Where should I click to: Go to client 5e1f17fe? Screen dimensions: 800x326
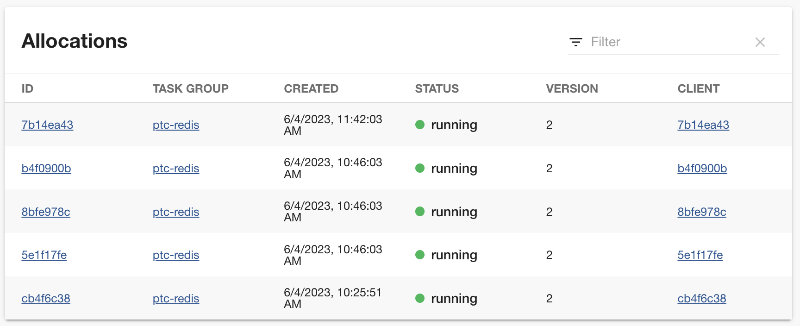(x=700, y=255)
